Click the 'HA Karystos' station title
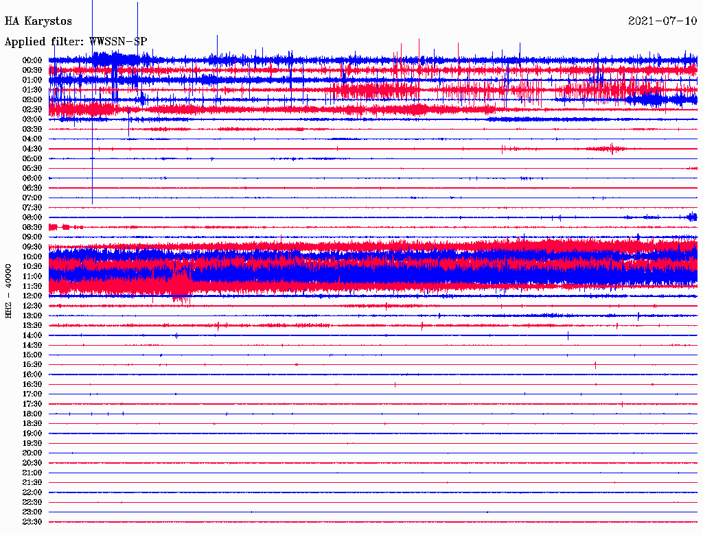The width and height of the screenshot is (703, 535). [38, 21]
